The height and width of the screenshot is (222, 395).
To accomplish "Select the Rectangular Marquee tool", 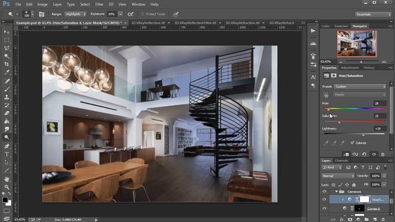I will (7, 39).
